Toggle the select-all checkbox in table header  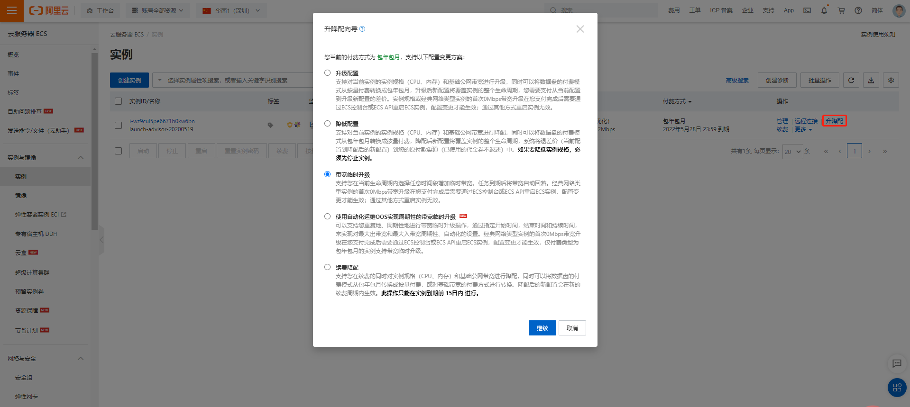click(x=119, y=101)
